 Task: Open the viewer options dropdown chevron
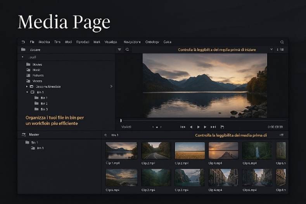tap(271, 50)
